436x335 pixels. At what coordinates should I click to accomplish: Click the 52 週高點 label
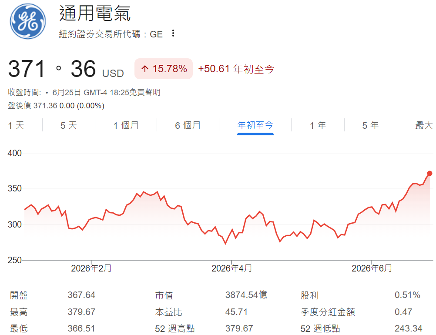175,328
